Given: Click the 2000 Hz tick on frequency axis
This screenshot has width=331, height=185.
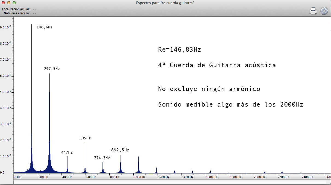Looking at the screenshot, I should [x=259, y=177].
